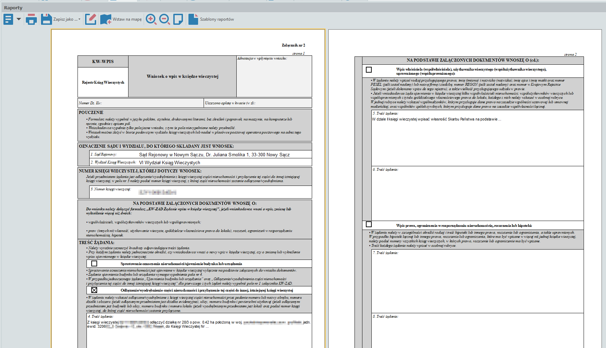Click 'Adnotacja o wpłynięciu wniosku' box
This screenshot has height=348, width=606.
pos(274,76)
